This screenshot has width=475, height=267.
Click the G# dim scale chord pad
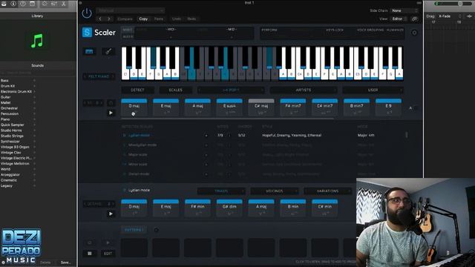229,208
